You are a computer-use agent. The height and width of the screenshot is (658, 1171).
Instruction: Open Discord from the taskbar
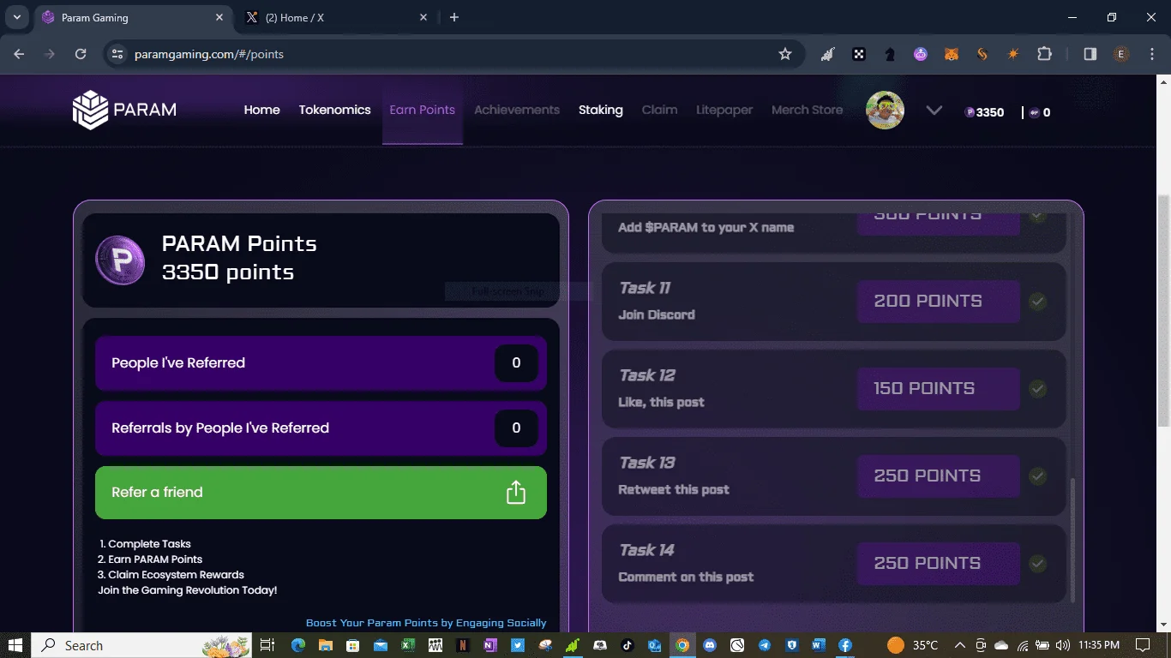pyautogui.click(x=710, y=645)
